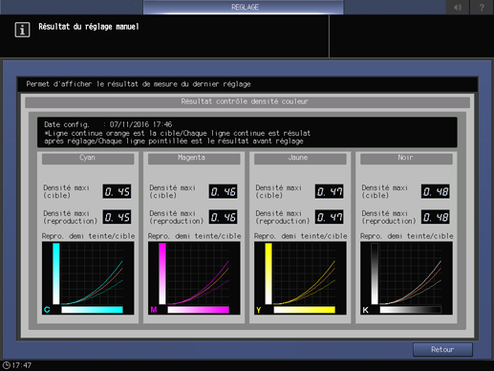Click the cyan C letter icon
494x371 pixels.
tap(47, 310)
